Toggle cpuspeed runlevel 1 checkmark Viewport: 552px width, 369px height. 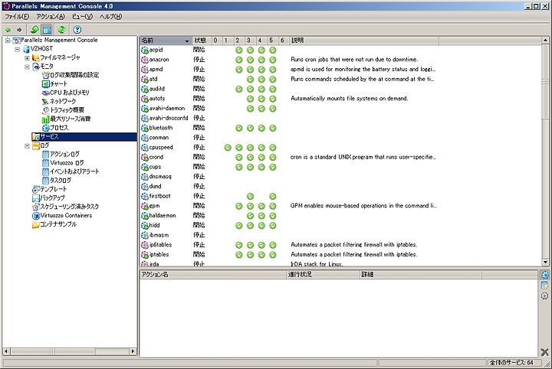pyautogui.click(x=228, y=147)
